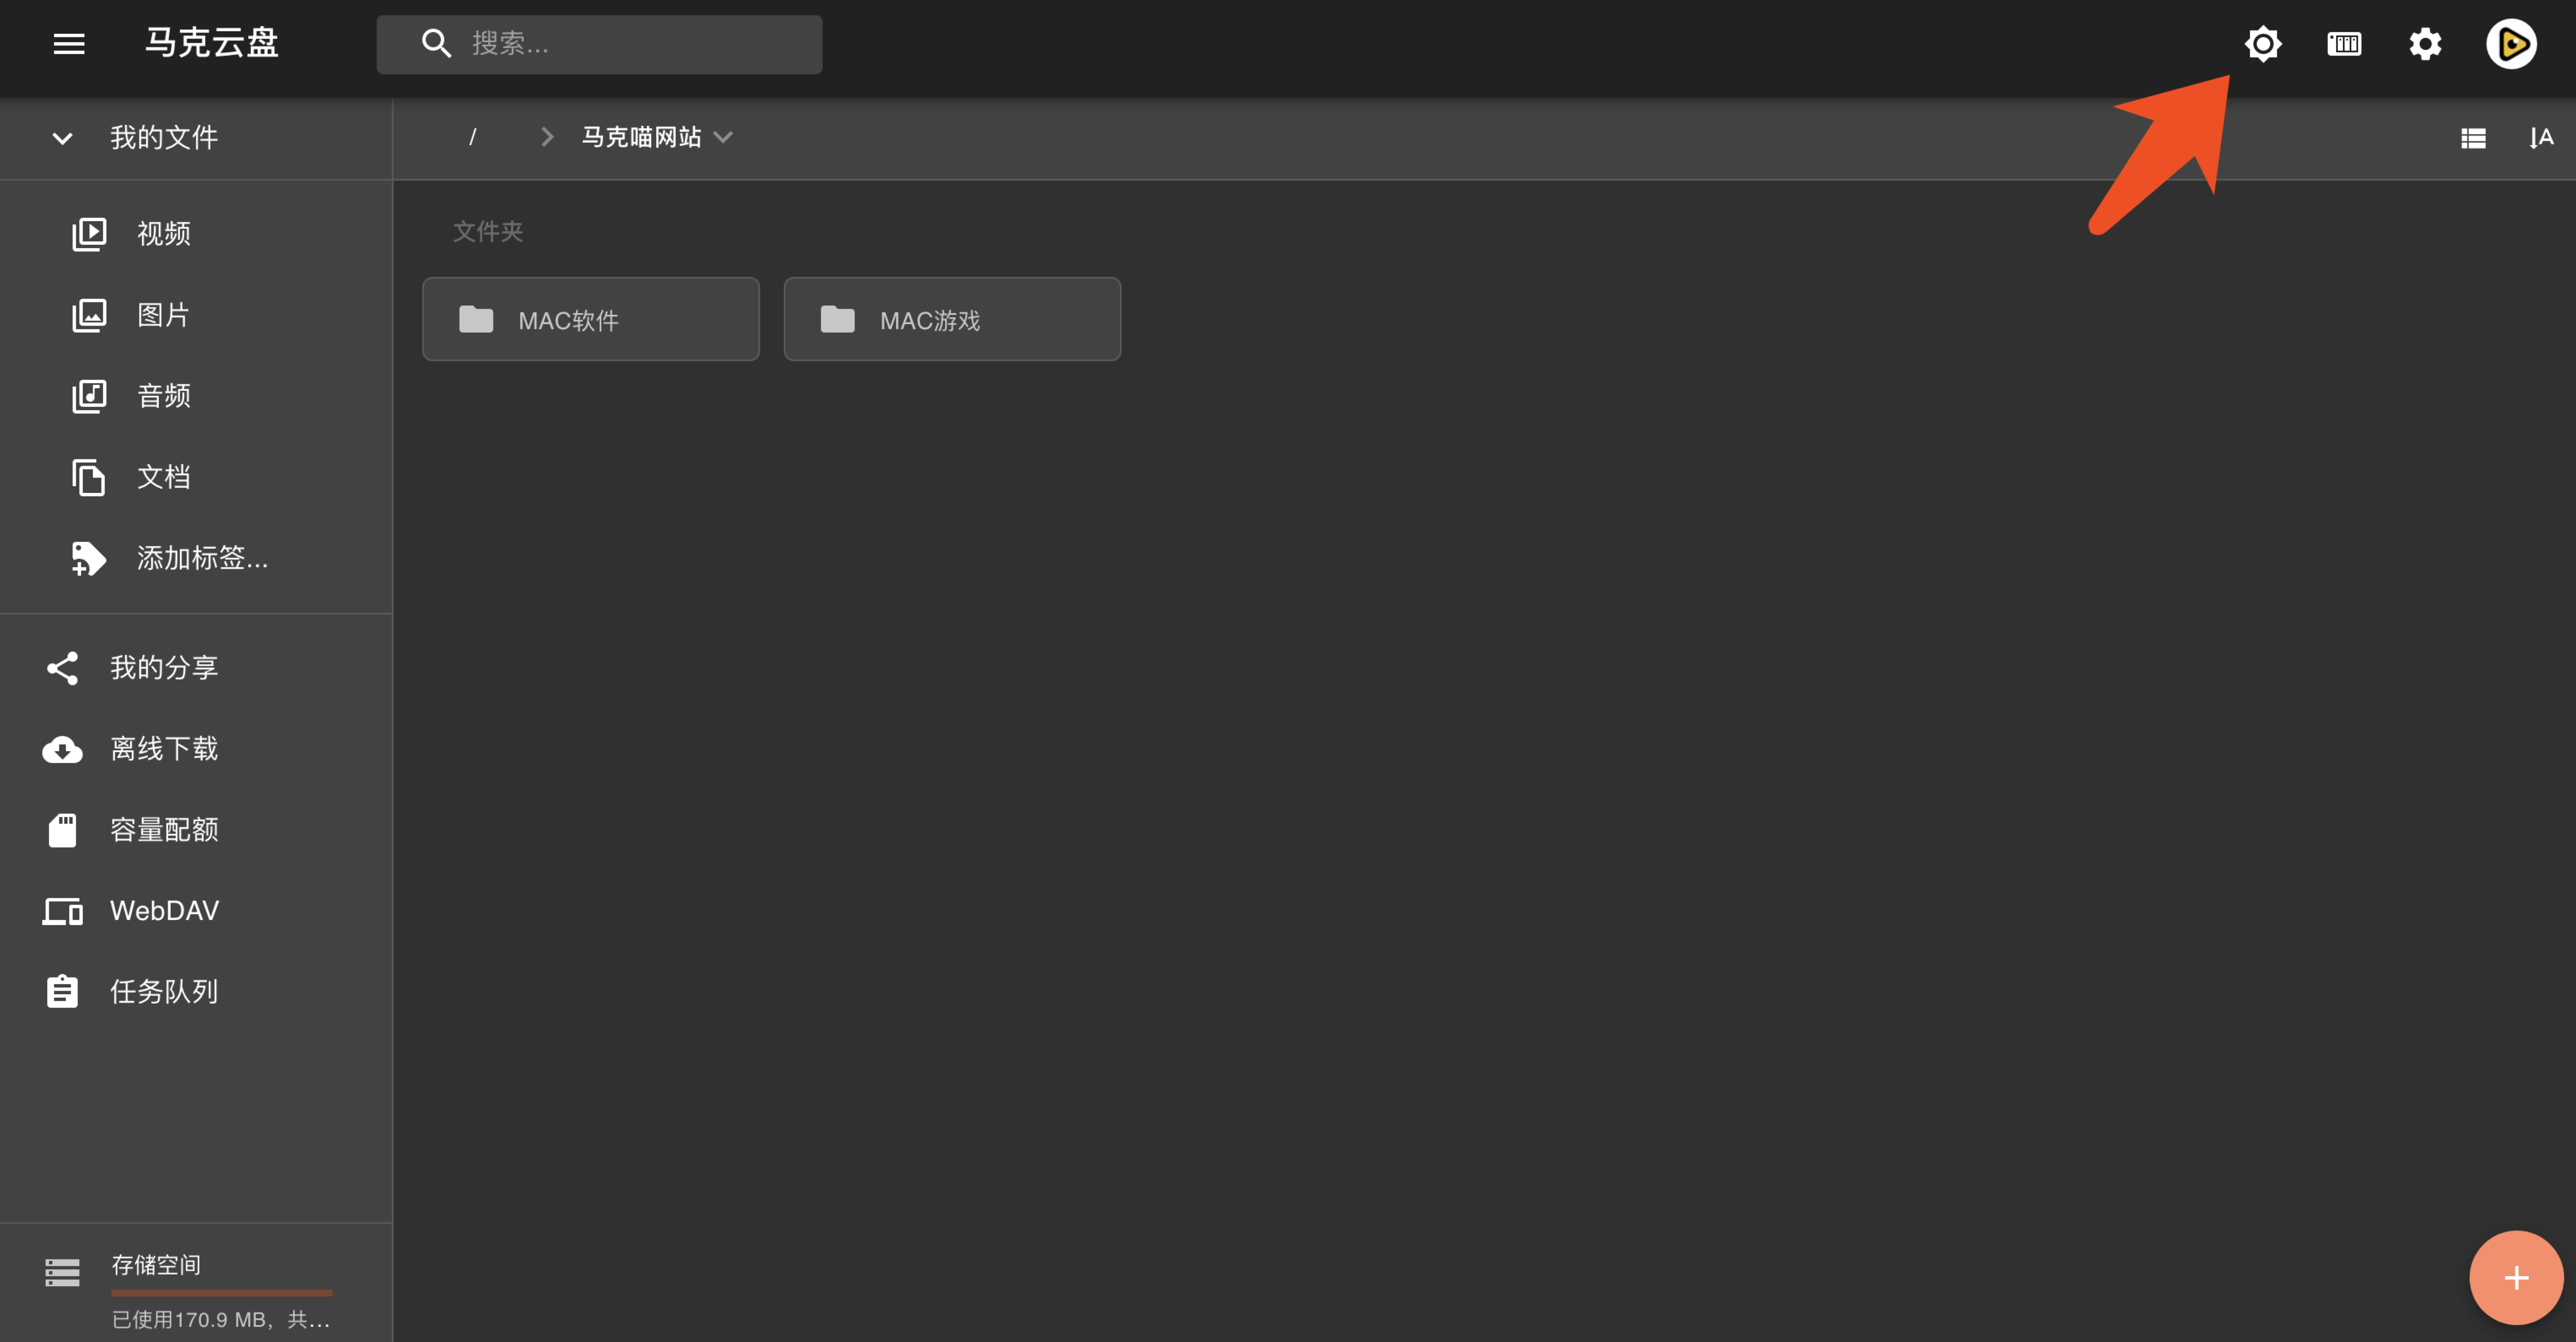Open 我的分享 share icon
The image size is (2576, 1342).
[62, 668]
